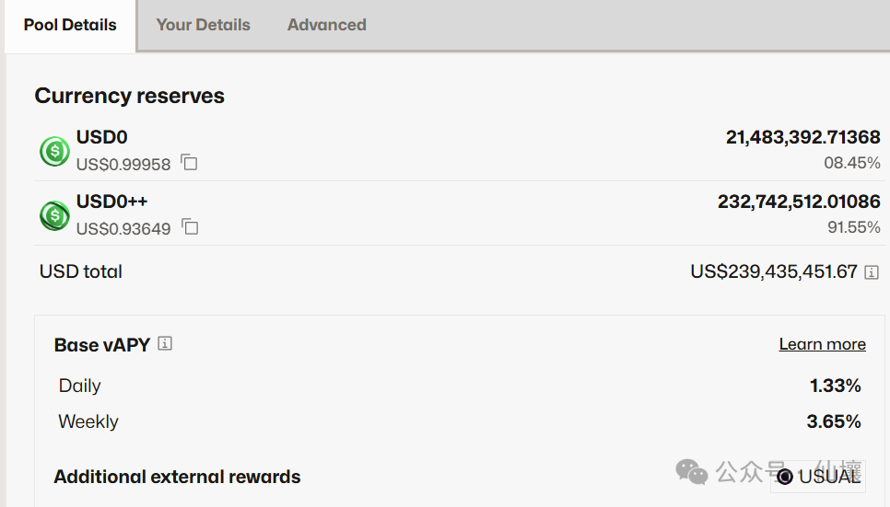Click the USD0 price US$0.99958

pyautogui.click(x=123, y=165)
